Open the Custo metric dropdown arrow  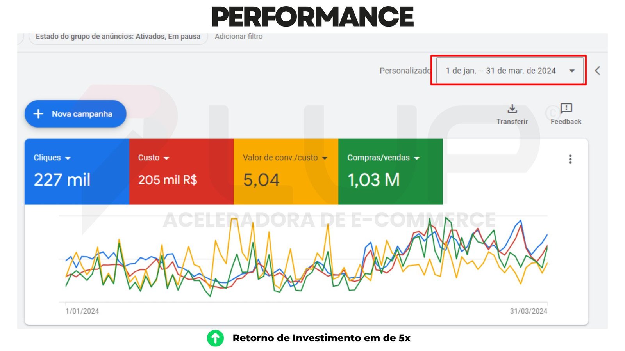tap(166, 158)
